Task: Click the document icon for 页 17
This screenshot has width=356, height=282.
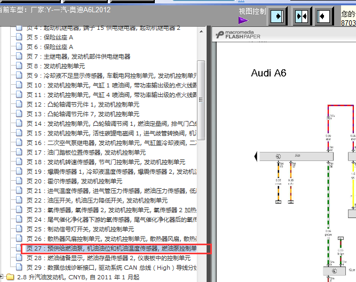Action: coord(19,152)
